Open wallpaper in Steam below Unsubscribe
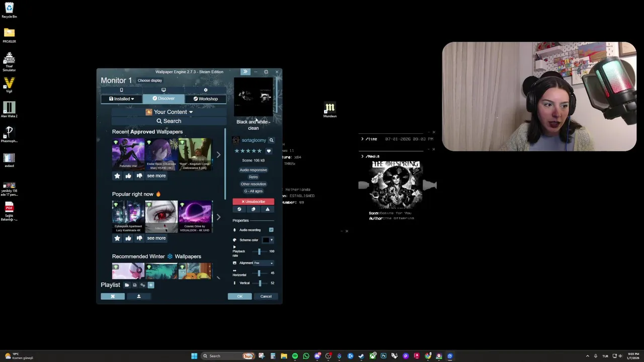The image size is (644, 362). click(x=239, y=209)
